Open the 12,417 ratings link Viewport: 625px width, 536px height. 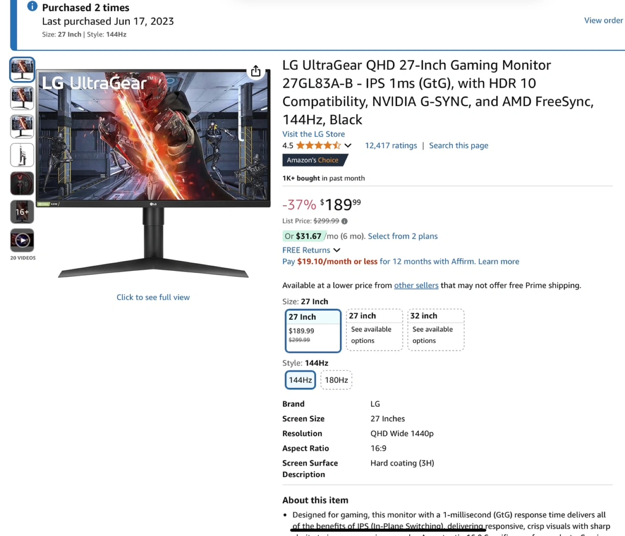391,146
